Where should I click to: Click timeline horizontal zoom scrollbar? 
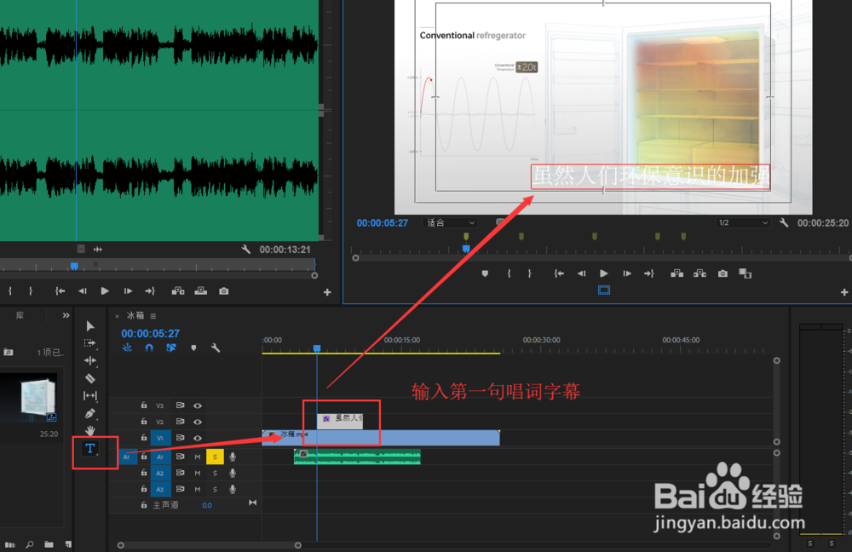tap(210, 545)
